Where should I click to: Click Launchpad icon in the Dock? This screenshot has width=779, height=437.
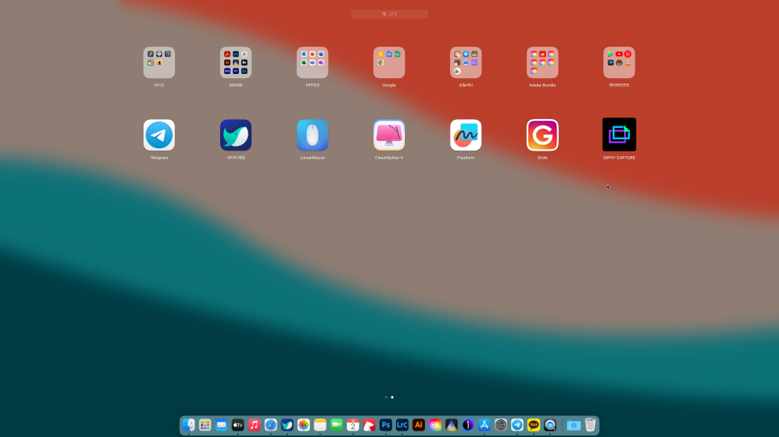click(205, 425)
